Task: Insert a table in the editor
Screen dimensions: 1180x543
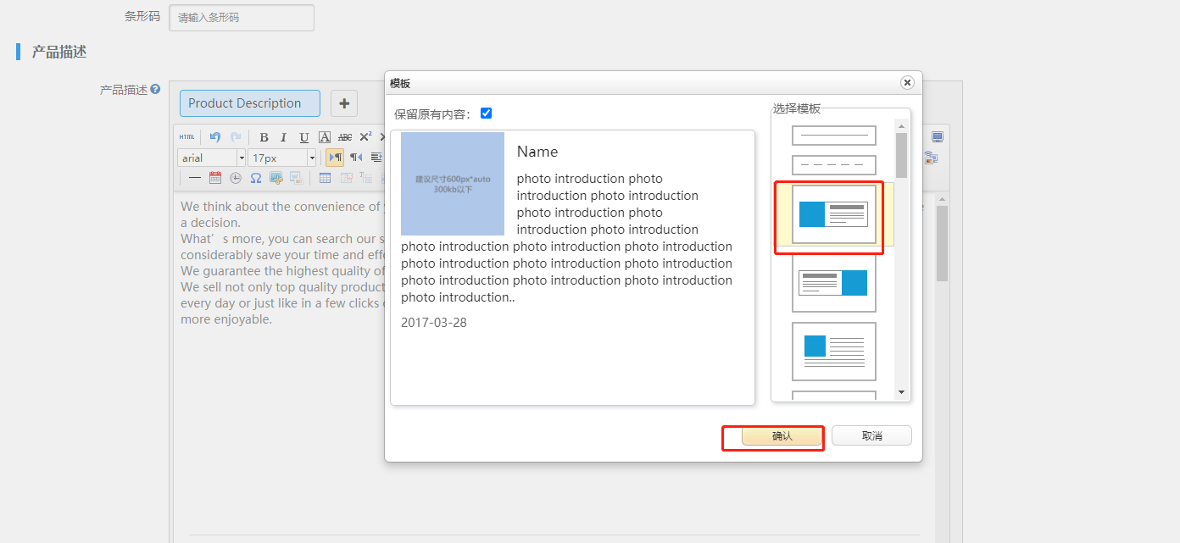Action: 325,178
